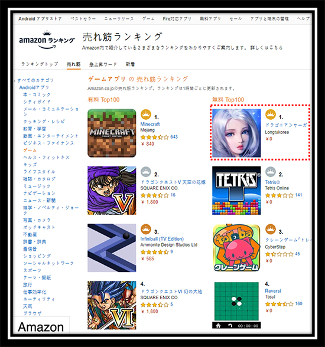Open ベストセラー in the top navigation
Image resolution: width=325 pixels, height=347 pixels.
pos(83,19)
